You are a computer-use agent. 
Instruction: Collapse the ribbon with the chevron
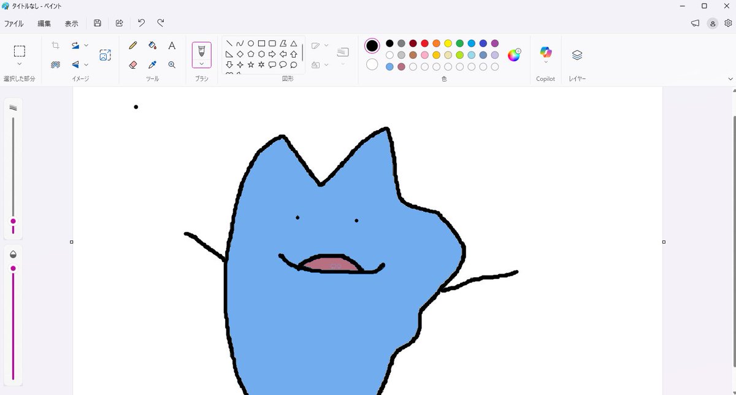tap(730, 79)
